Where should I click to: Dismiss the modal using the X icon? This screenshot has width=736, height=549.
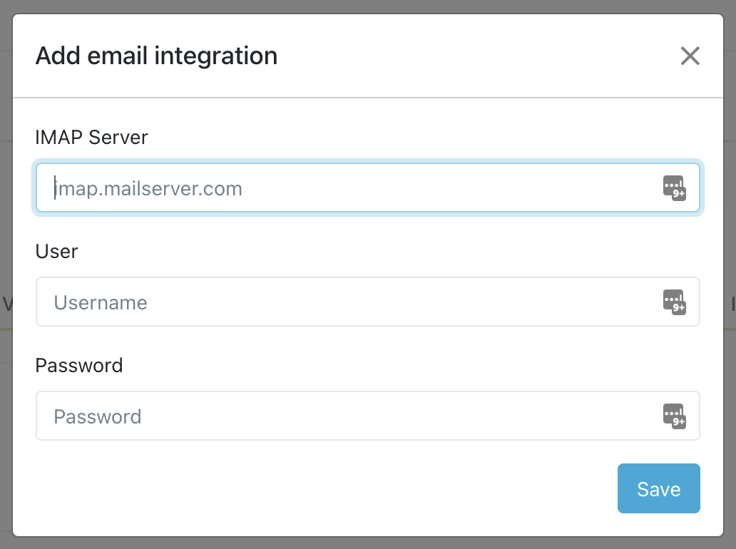pos(690,56)
